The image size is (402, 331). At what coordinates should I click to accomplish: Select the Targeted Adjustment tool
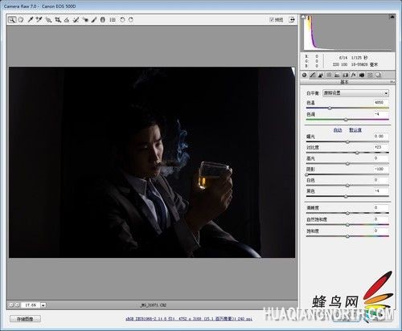[x=48, y=19]
